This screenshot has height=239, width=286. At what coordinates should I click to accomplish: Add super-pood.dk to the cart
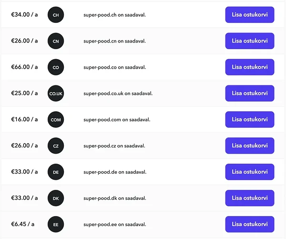[x=250, y=198]
